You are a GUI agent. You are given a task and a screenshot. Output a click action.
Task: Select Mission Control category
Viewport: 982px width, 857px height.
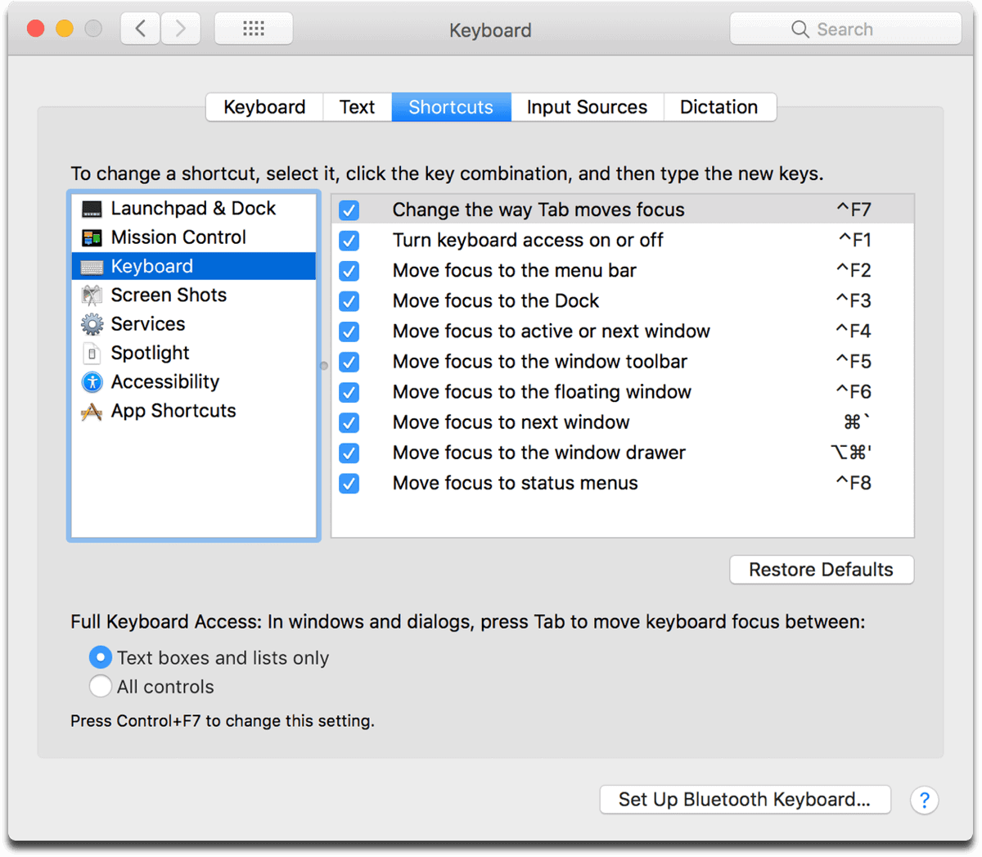pos(194,237)
